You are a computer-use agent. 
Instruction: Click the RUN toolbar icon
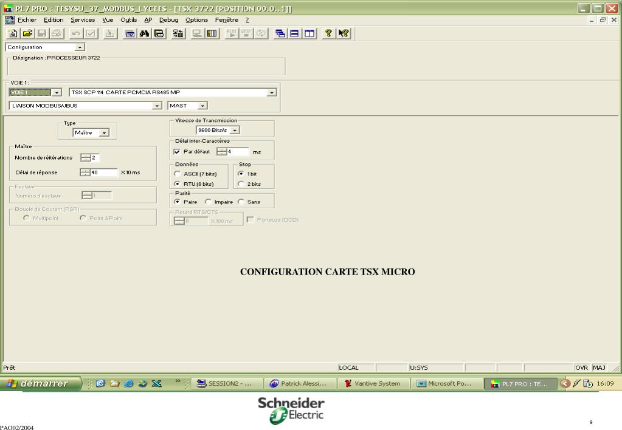[231, 33]
